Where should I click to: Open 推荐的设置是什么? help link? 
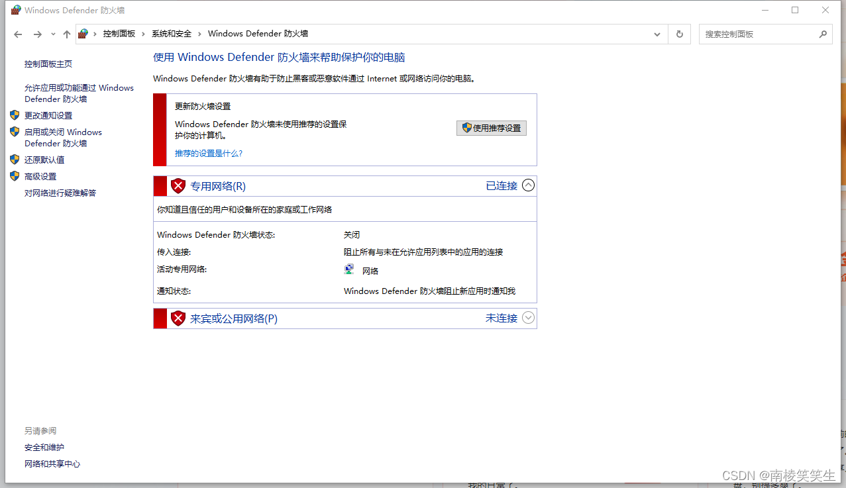(209, 154)
